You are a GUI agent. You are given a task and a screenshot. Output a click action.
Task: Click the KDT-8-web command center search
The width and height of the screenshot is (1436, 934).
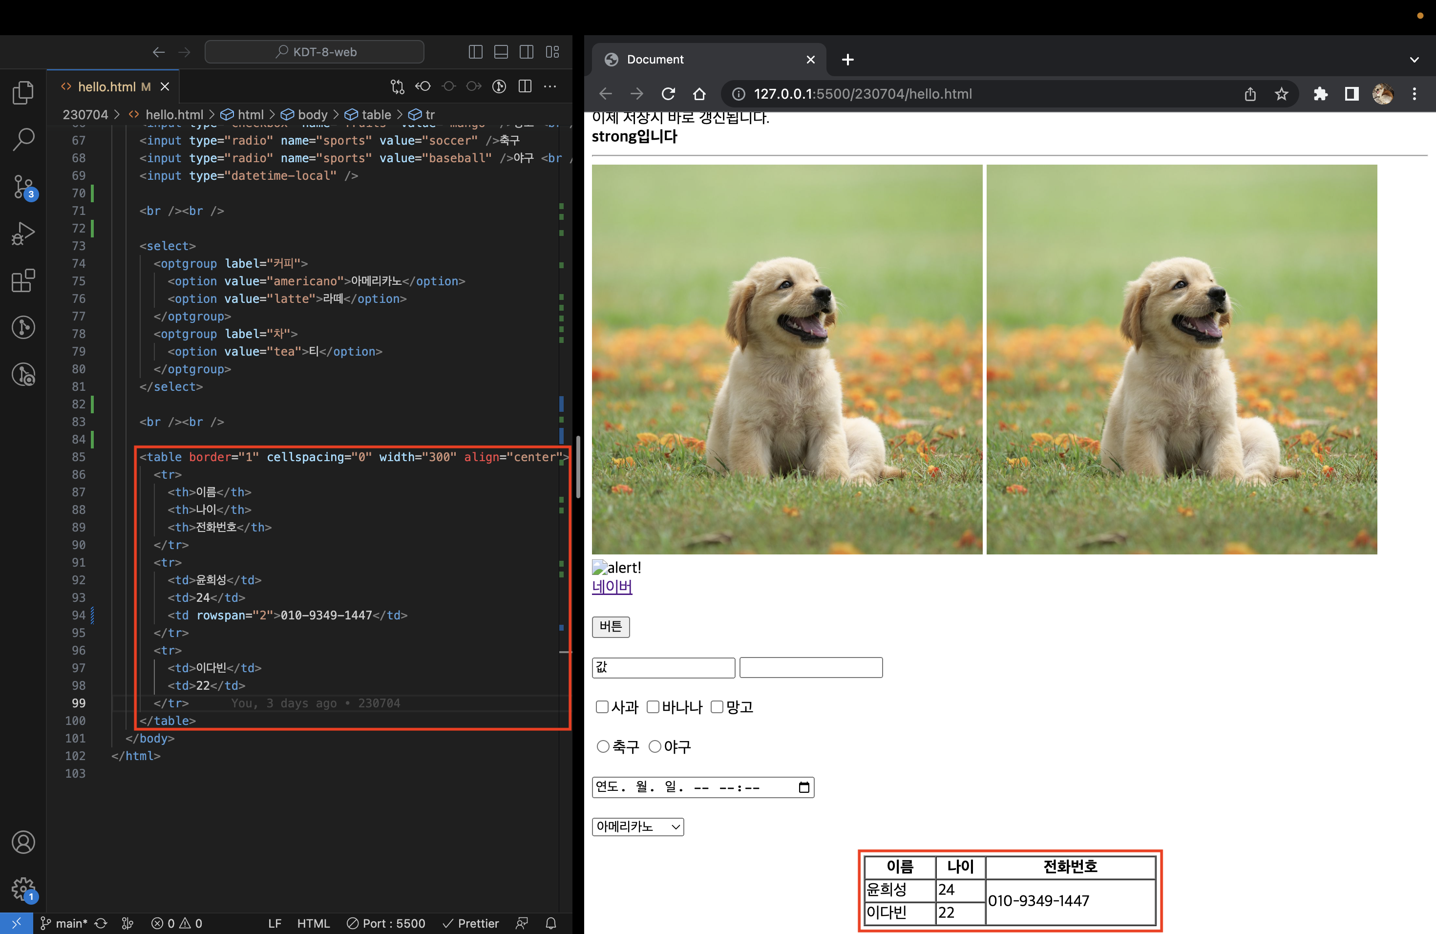(x=315, y=52)
